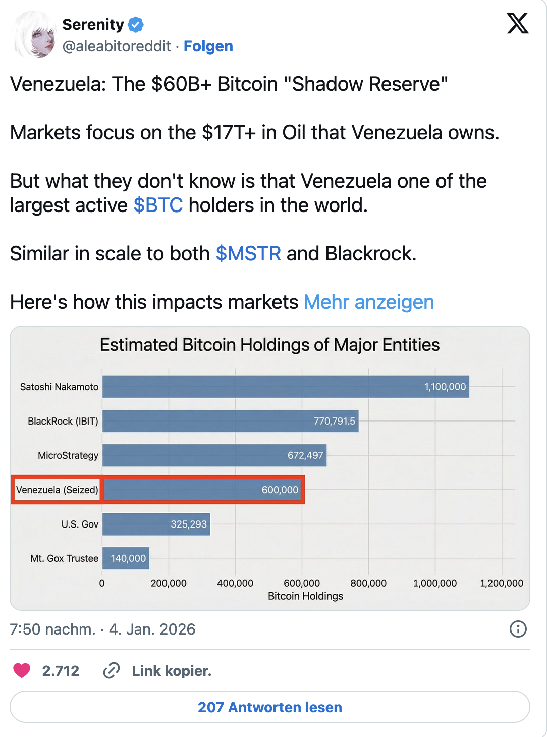547x737 pixels.
Task: Click the Serenity display name
Action: pyautogui.click(x=93, y=24)
